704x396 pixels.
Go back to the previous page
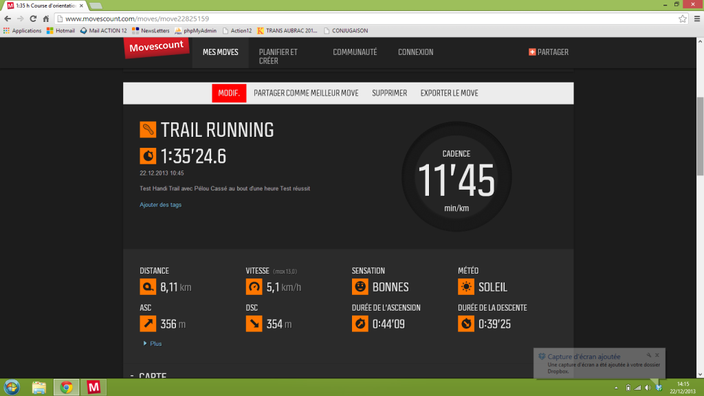tap(8, 19)
